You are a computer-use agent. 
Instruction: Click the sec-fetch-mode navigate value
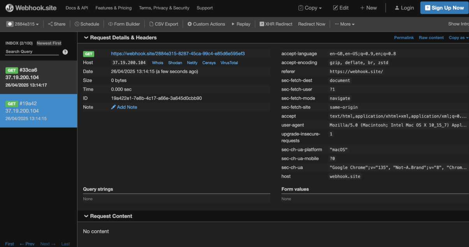tap(340, 98)
